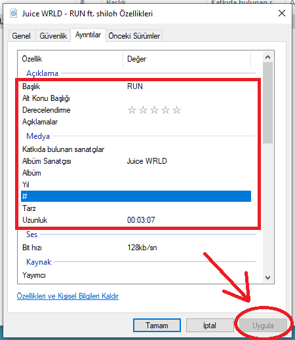Select the Uzunluk value 00:03:07
Image resolution: width=295 pixels, height=340 pixels.
(141, 220)
